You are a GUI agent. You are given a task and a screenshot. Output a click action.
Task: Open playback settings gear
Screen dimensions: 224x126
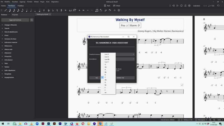click(x=189, y=6)
